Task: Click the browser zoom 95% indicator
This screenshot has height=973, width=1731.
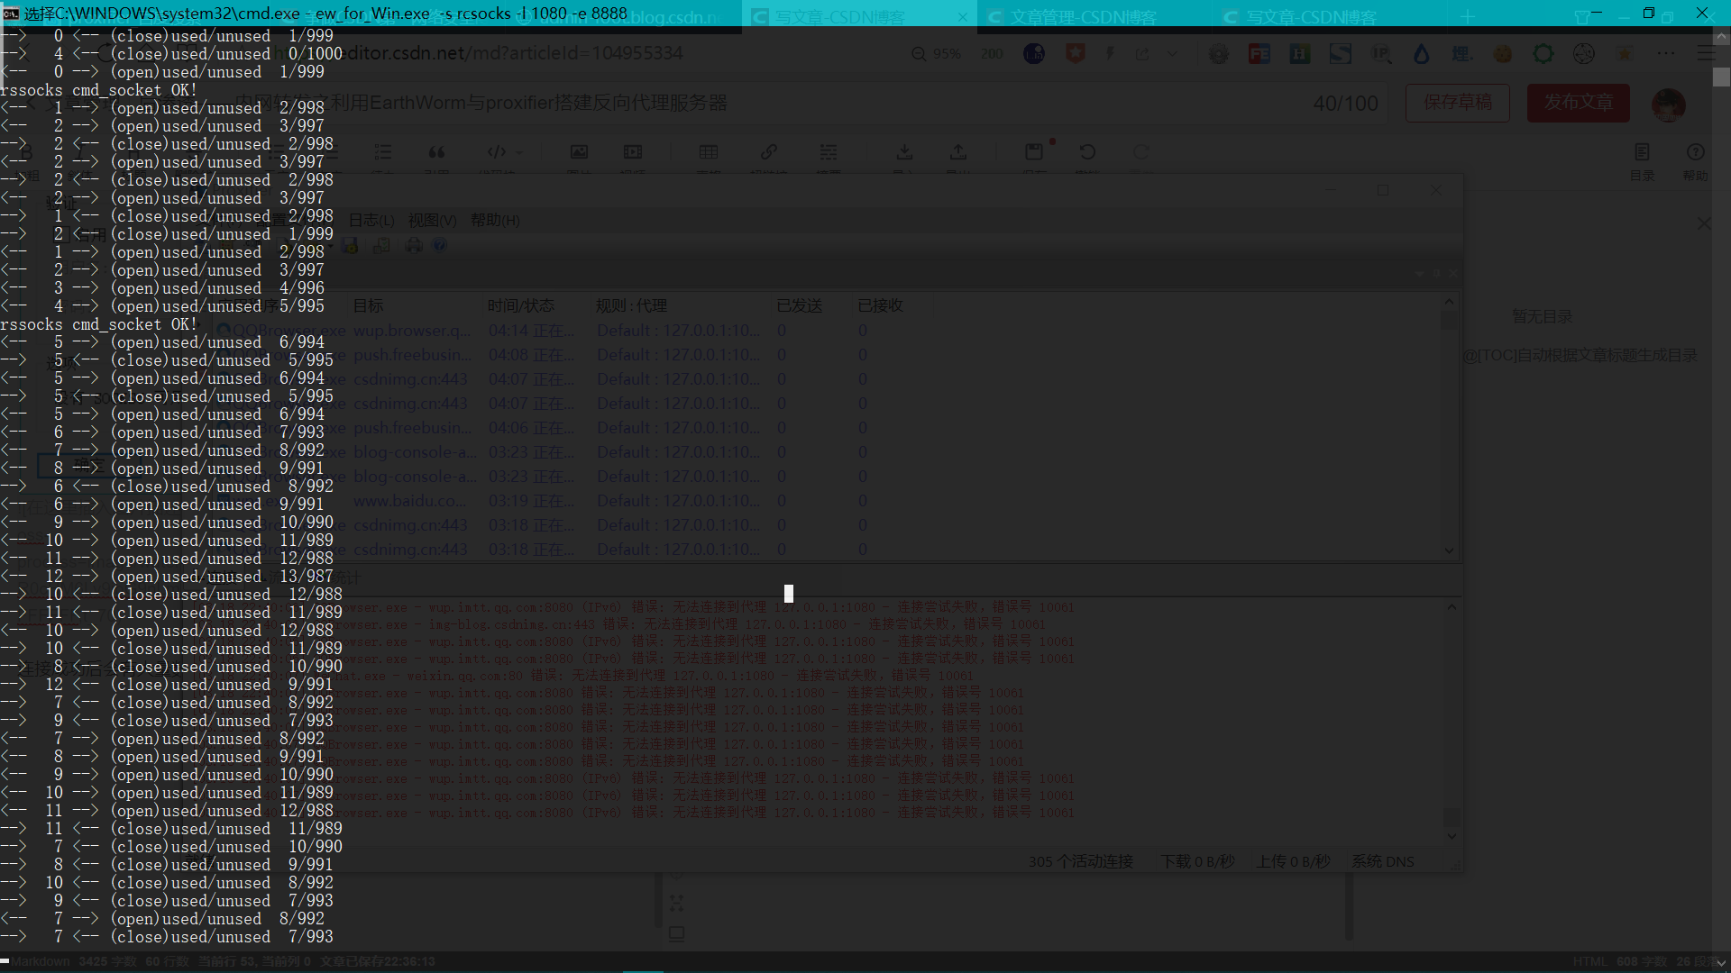Action: pos(936,54)
